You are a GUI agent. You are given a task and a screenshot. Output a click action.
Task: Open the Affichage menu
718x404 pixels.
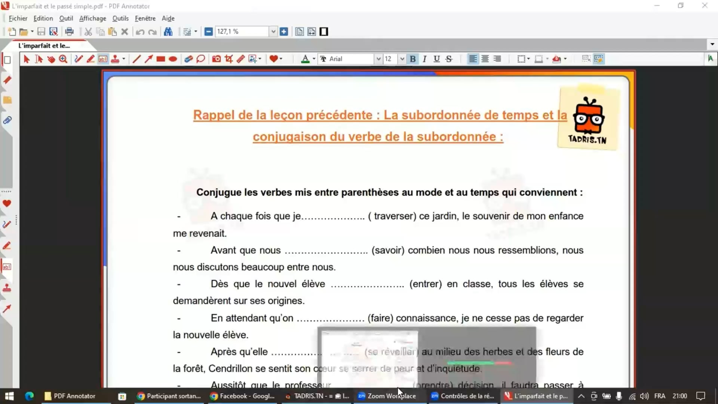coord(92,18)
